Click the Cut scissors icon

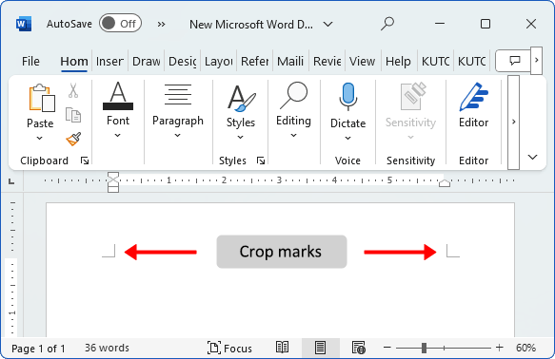73,91
